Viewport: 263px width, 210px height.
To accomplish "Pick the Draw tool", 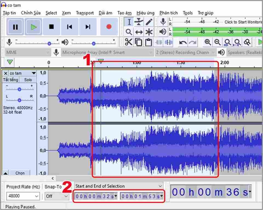I will tap(149, 22).
